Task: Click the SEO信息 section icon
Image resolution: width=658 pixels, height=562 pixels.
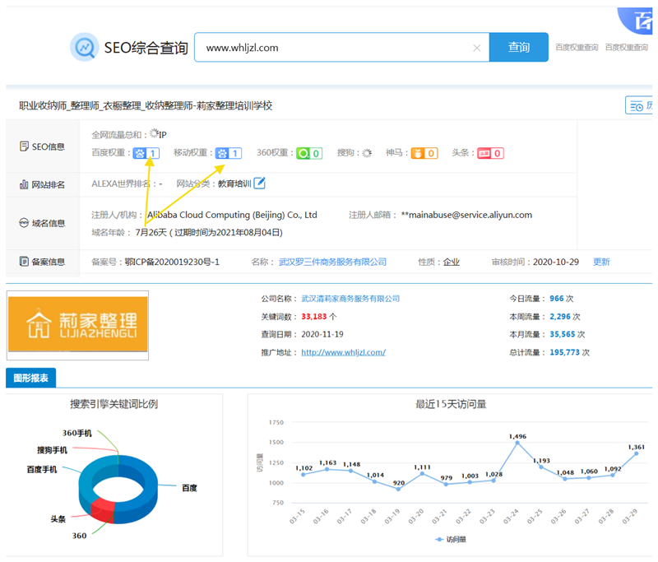Action: [24, 146]
